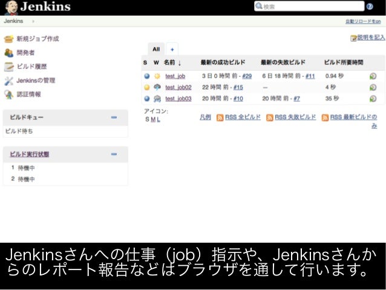
Task: Click the Jenkins butler logo icon
Action: pos(11,8)
